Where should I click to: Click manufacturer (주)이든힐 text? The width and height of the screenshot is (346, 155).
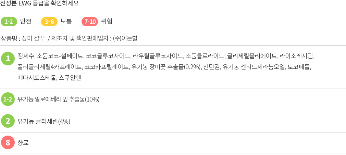click(x=125, y=39)
